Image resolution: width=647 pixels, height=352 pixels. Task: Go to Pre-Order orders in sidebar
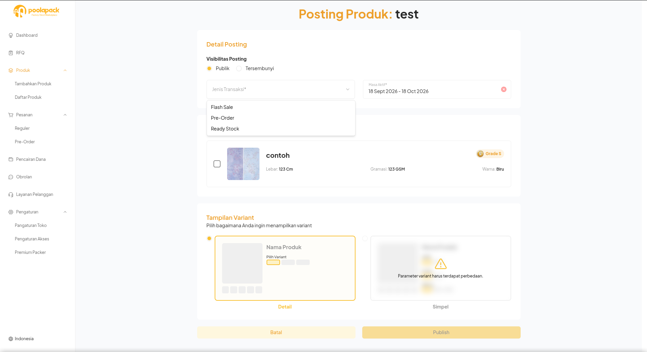25,142
